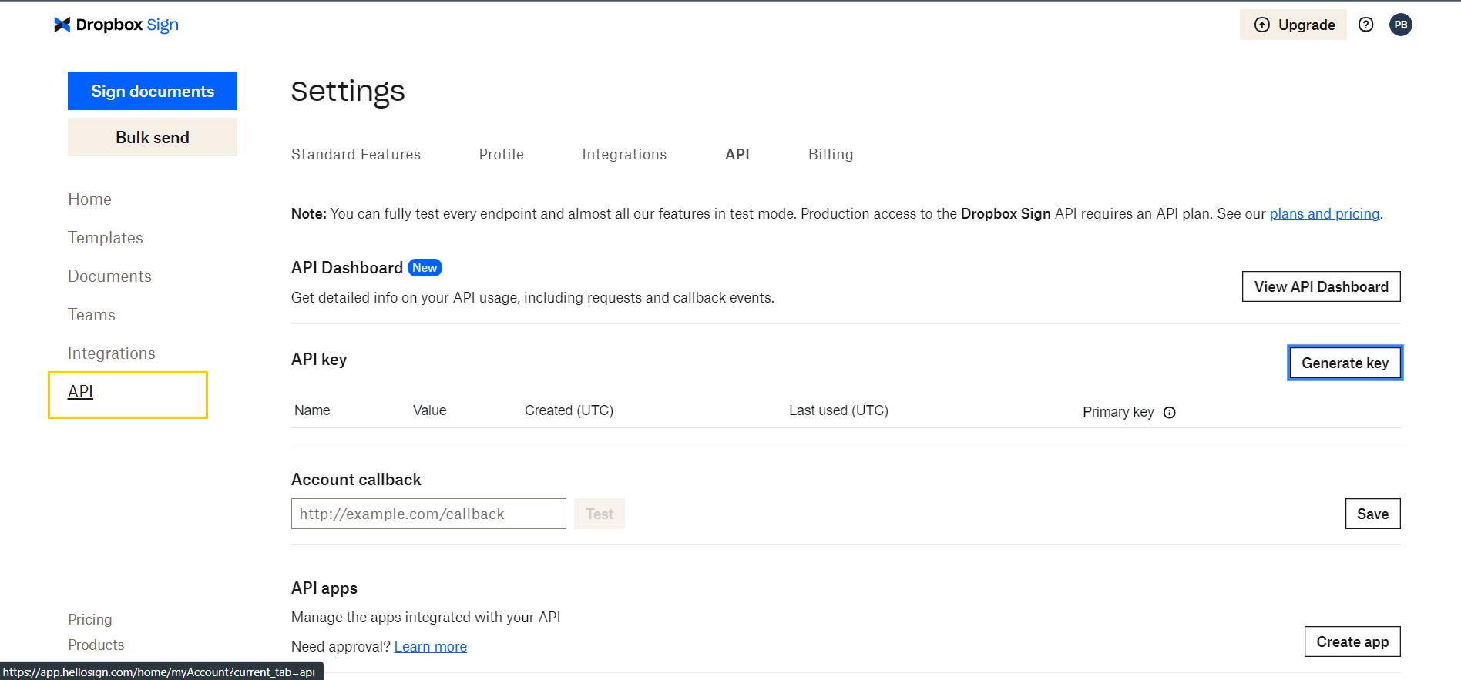Go to Home in sidebar
The width and height of the screenshot is (1461, 680).
pyautogui.click(x=89, y=199)
